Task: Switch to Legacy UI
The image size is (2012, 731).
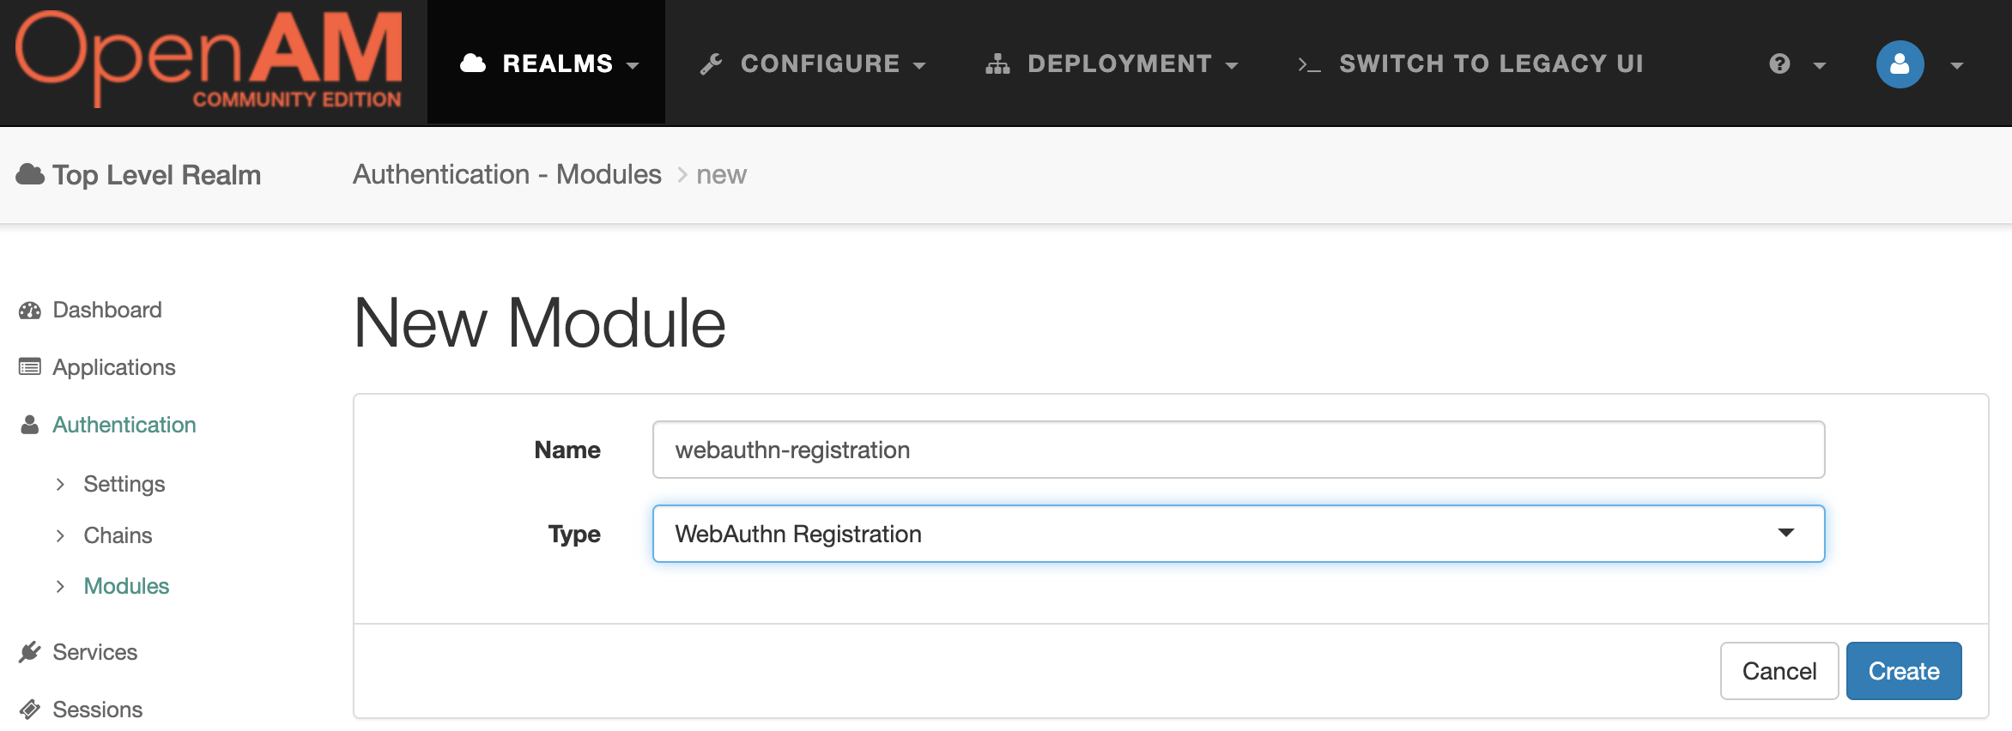Action: 1470,63
